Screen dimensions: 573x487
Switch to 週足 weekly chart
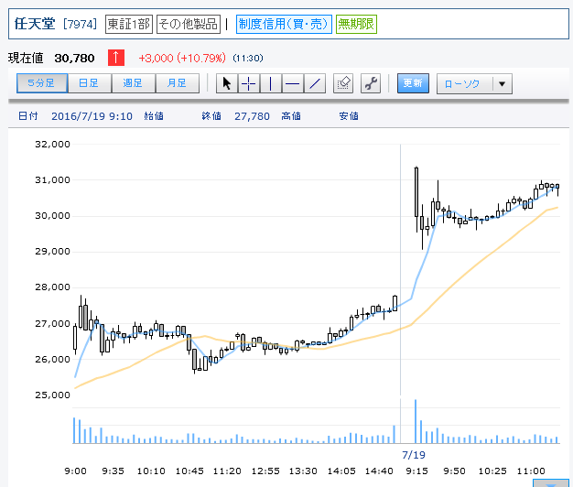[x=134, y=83]
